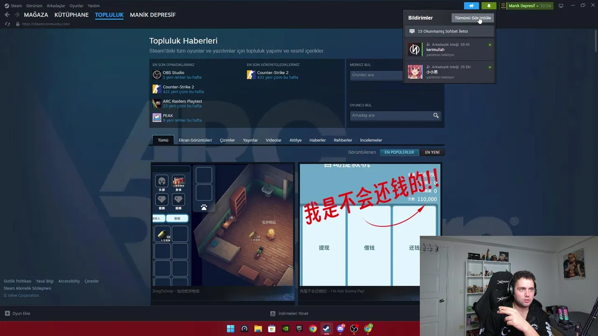
Task: Open Steam Abonelik Sözleşmesi link
Action: coord(28,288)
